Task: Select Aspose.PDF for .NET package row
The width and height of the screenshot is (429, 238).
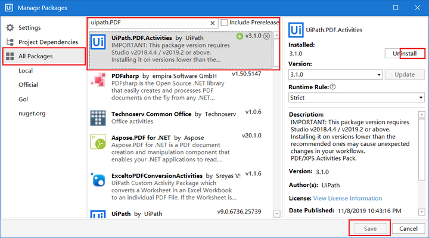Action: coord(181,149)
